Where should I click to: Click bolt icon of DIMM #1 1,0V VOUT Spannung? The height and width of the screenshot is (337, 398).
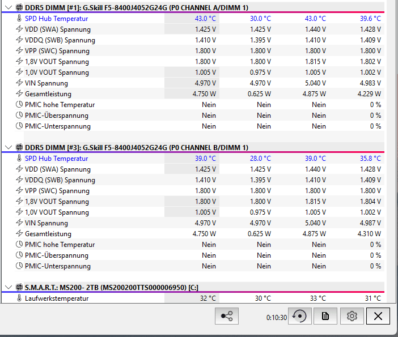(19, 72)
